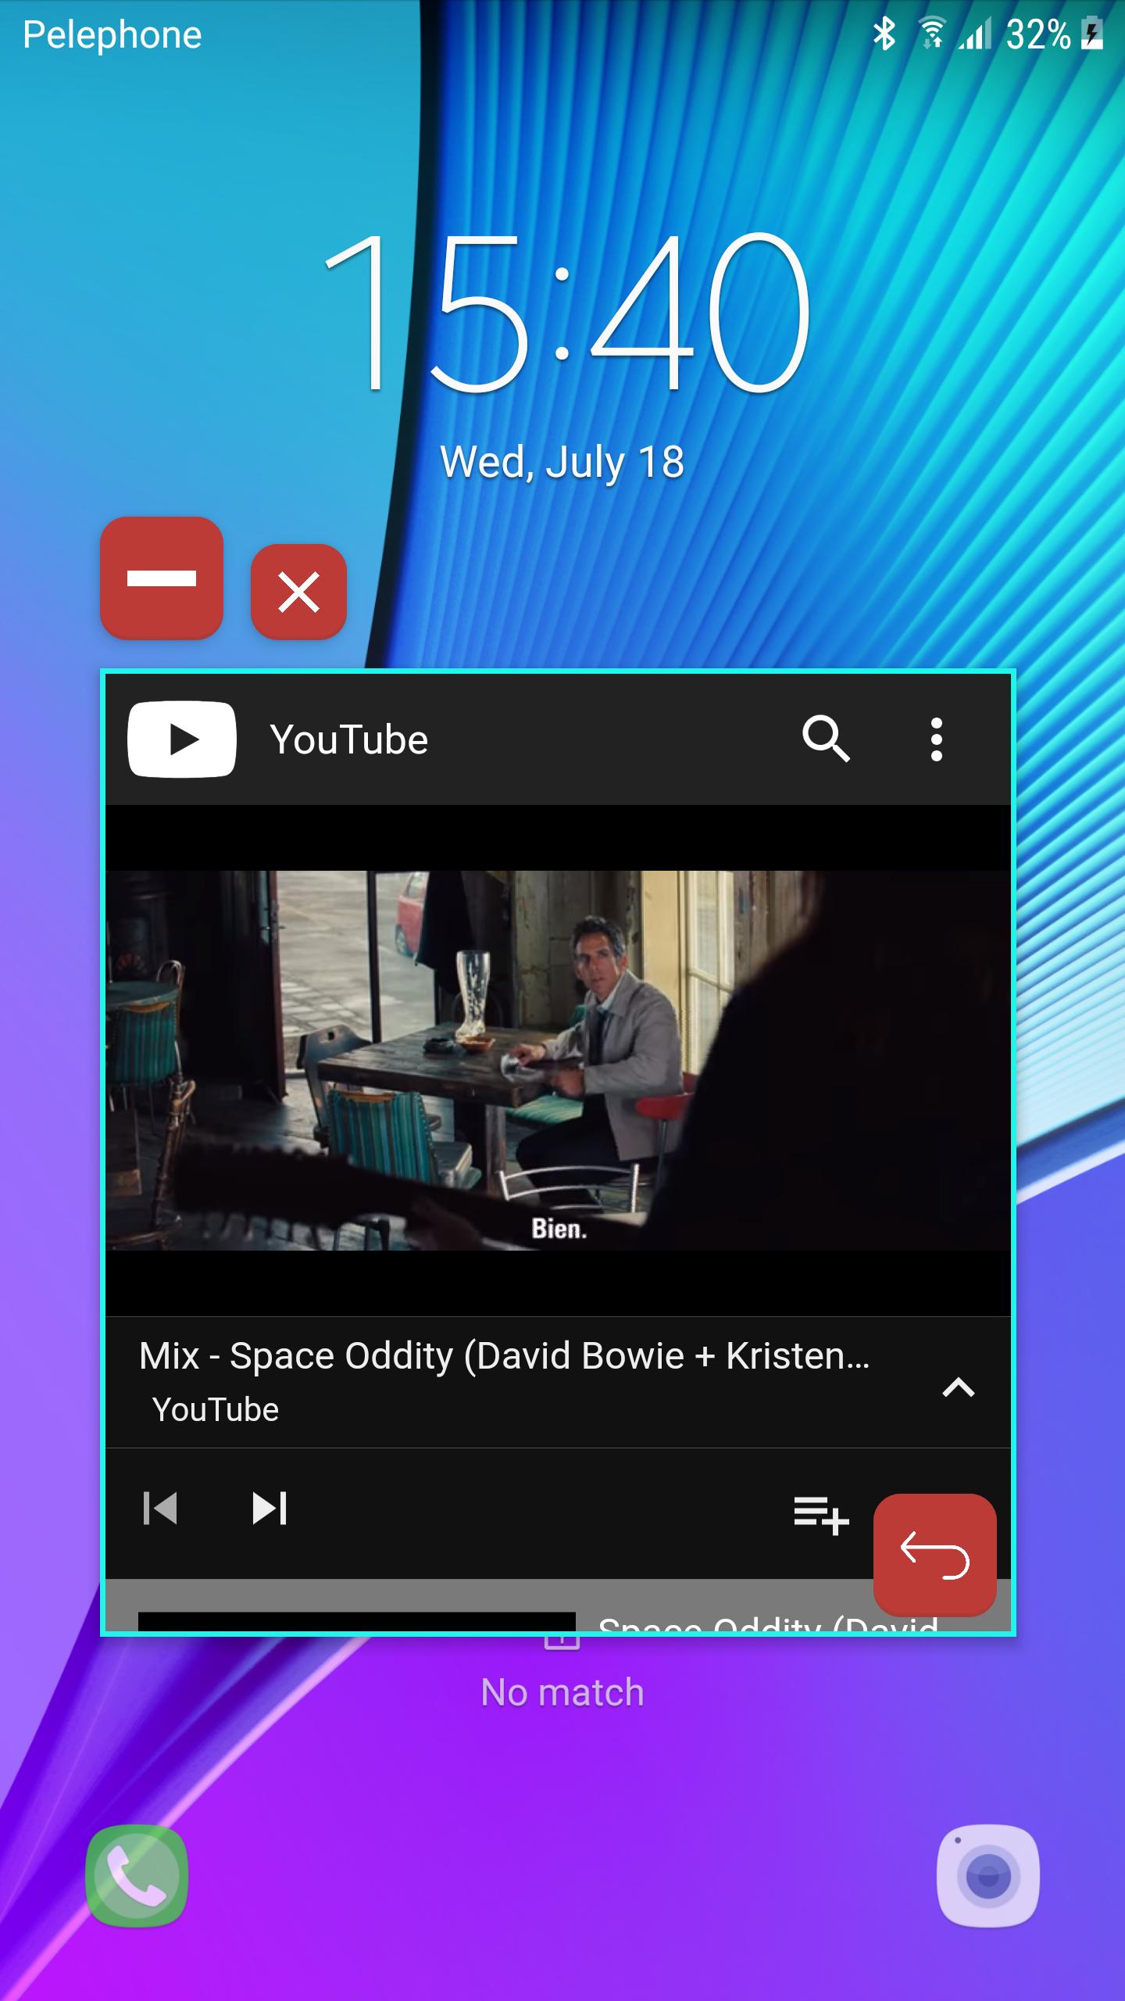
Task: Tap the date Wed, July 18
Action: click(x=562, y=462)
